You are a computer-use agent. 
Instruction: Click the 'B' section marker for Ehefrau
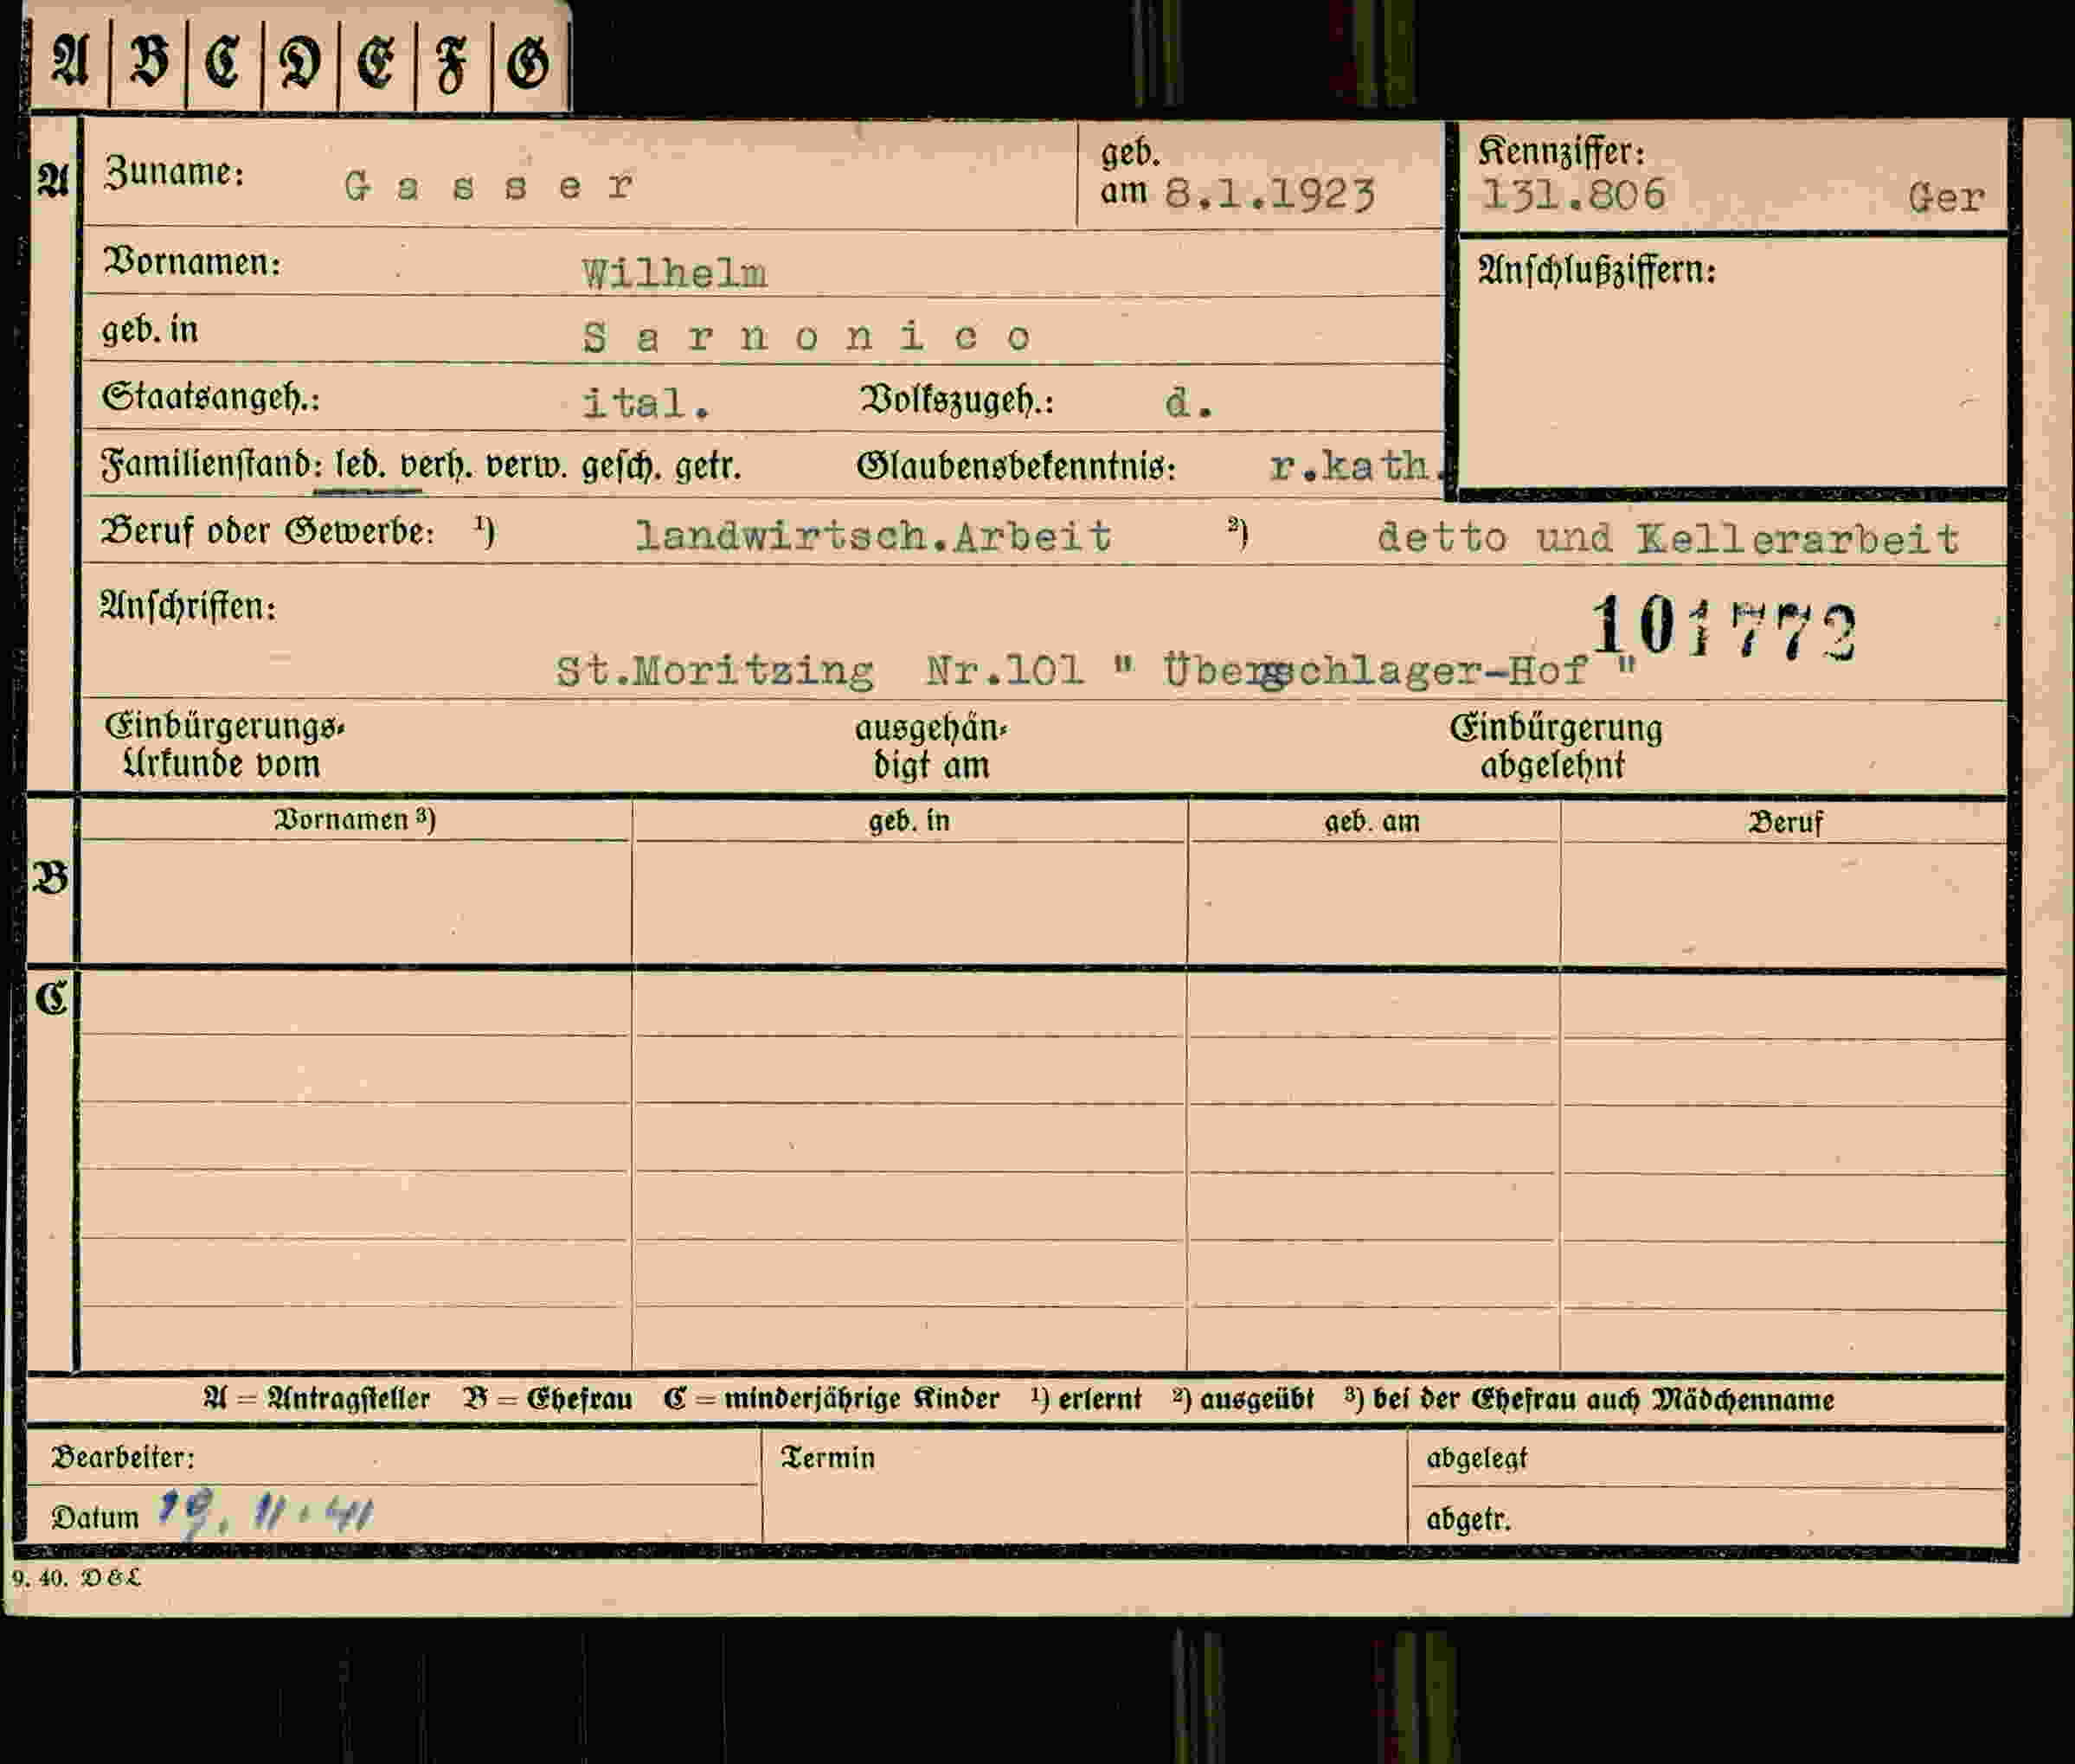tap(51, 879)
